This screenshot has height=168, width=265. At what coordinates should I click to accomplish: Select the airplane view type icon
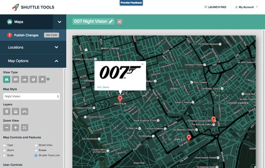click(42, 79)
